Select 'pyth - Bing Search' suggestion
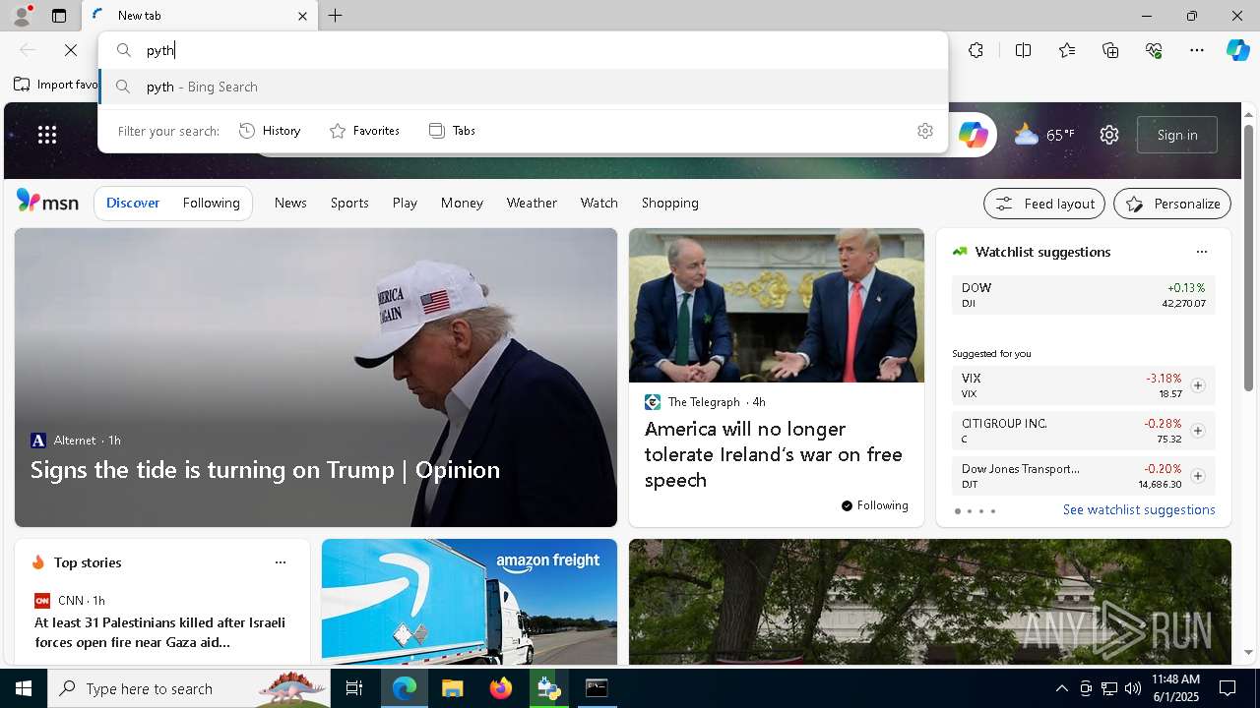Screen dimensions: 1260x708 [x=523, y=87]
